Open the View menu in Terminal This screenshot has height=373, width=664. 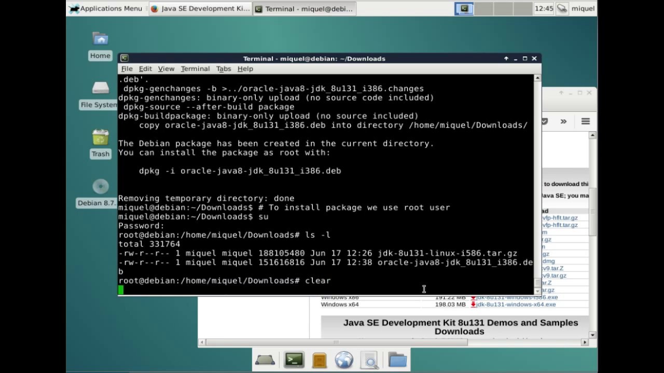pyautogui.click(x=166, y=68)
